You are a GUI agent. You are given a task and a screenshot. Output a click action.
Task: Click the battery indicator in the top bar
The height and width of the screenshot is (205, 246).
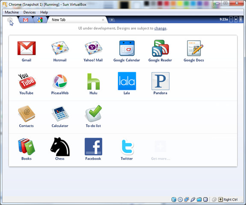click(x=236, y=19)
